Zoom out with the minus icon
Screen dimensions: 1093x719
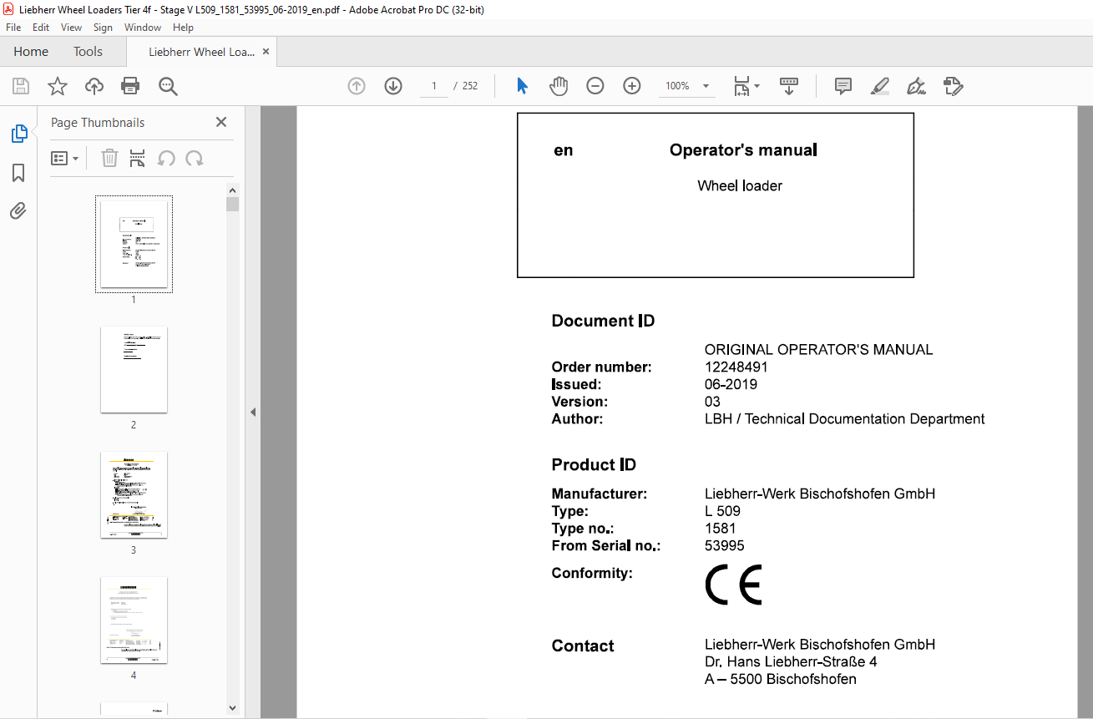pos(595,86)
